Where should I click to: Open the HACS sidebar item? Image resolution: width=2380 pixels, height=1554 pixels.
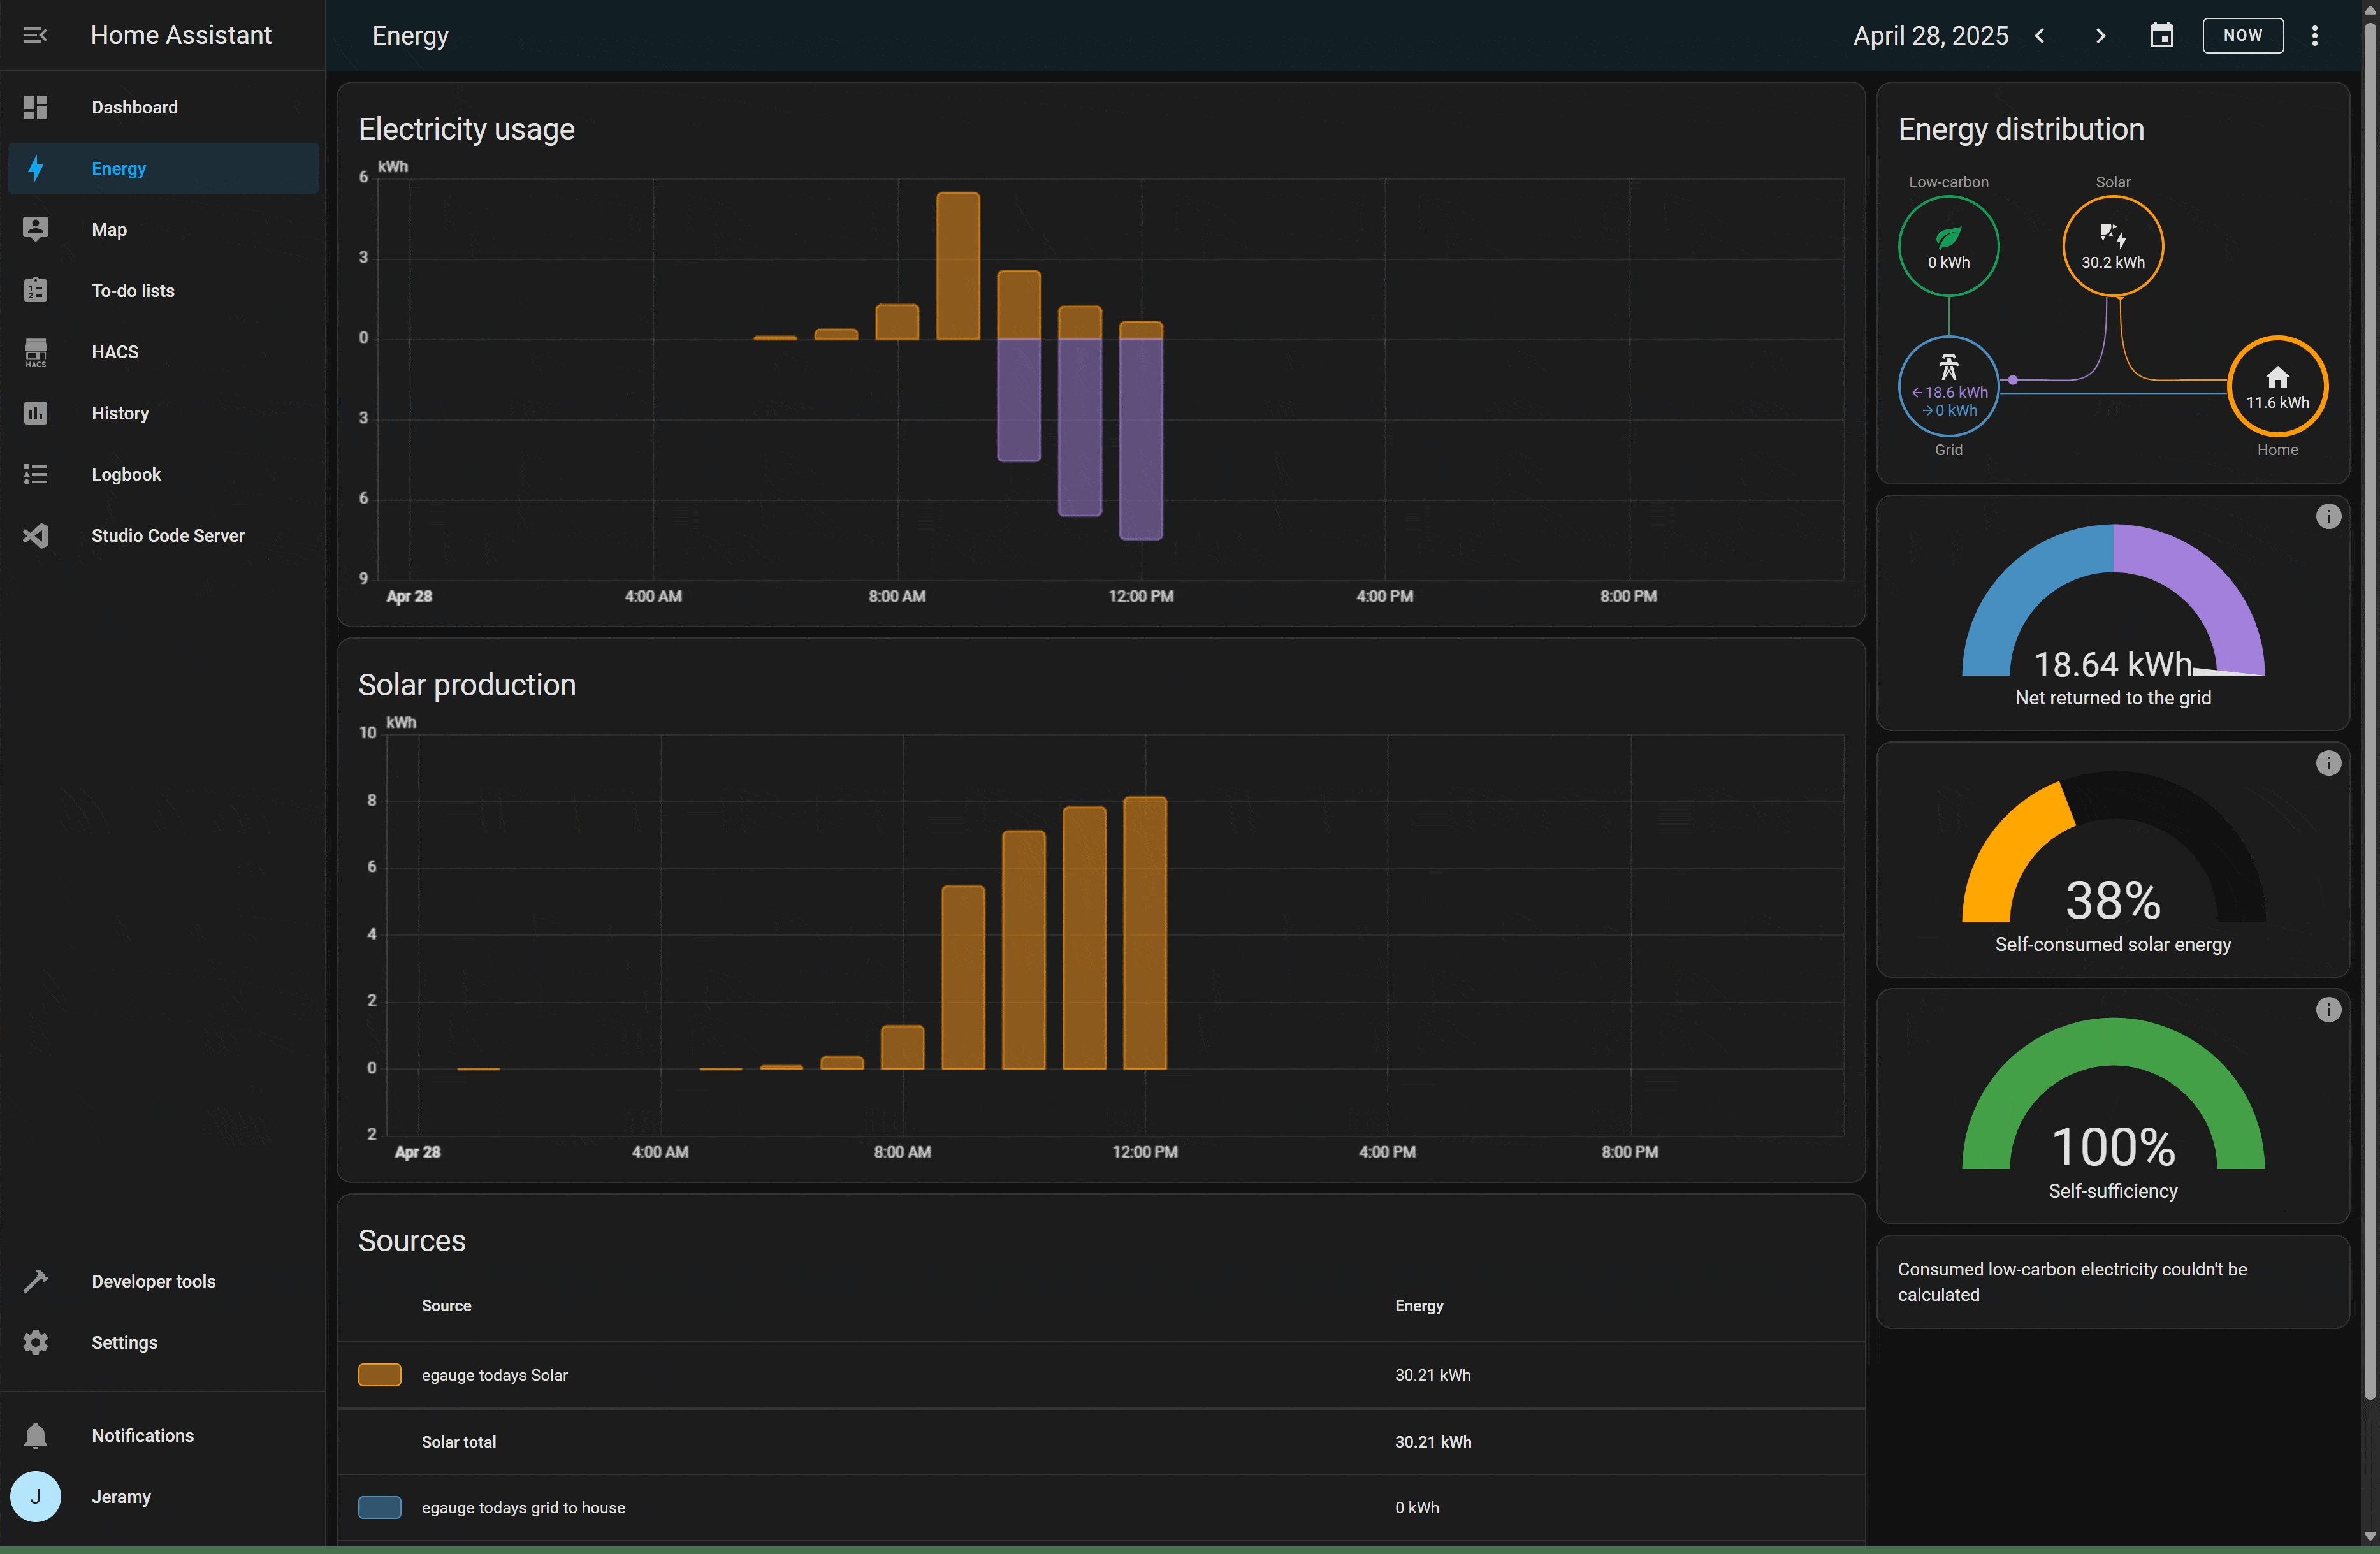click(115, 352)
